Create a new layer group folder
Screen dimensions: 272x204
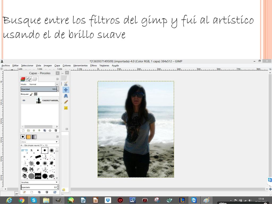coord(29,130)
